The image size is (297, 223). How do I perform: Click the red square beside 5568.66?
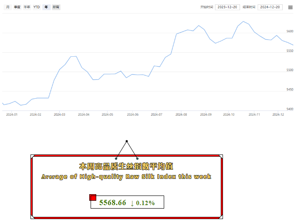93,198
